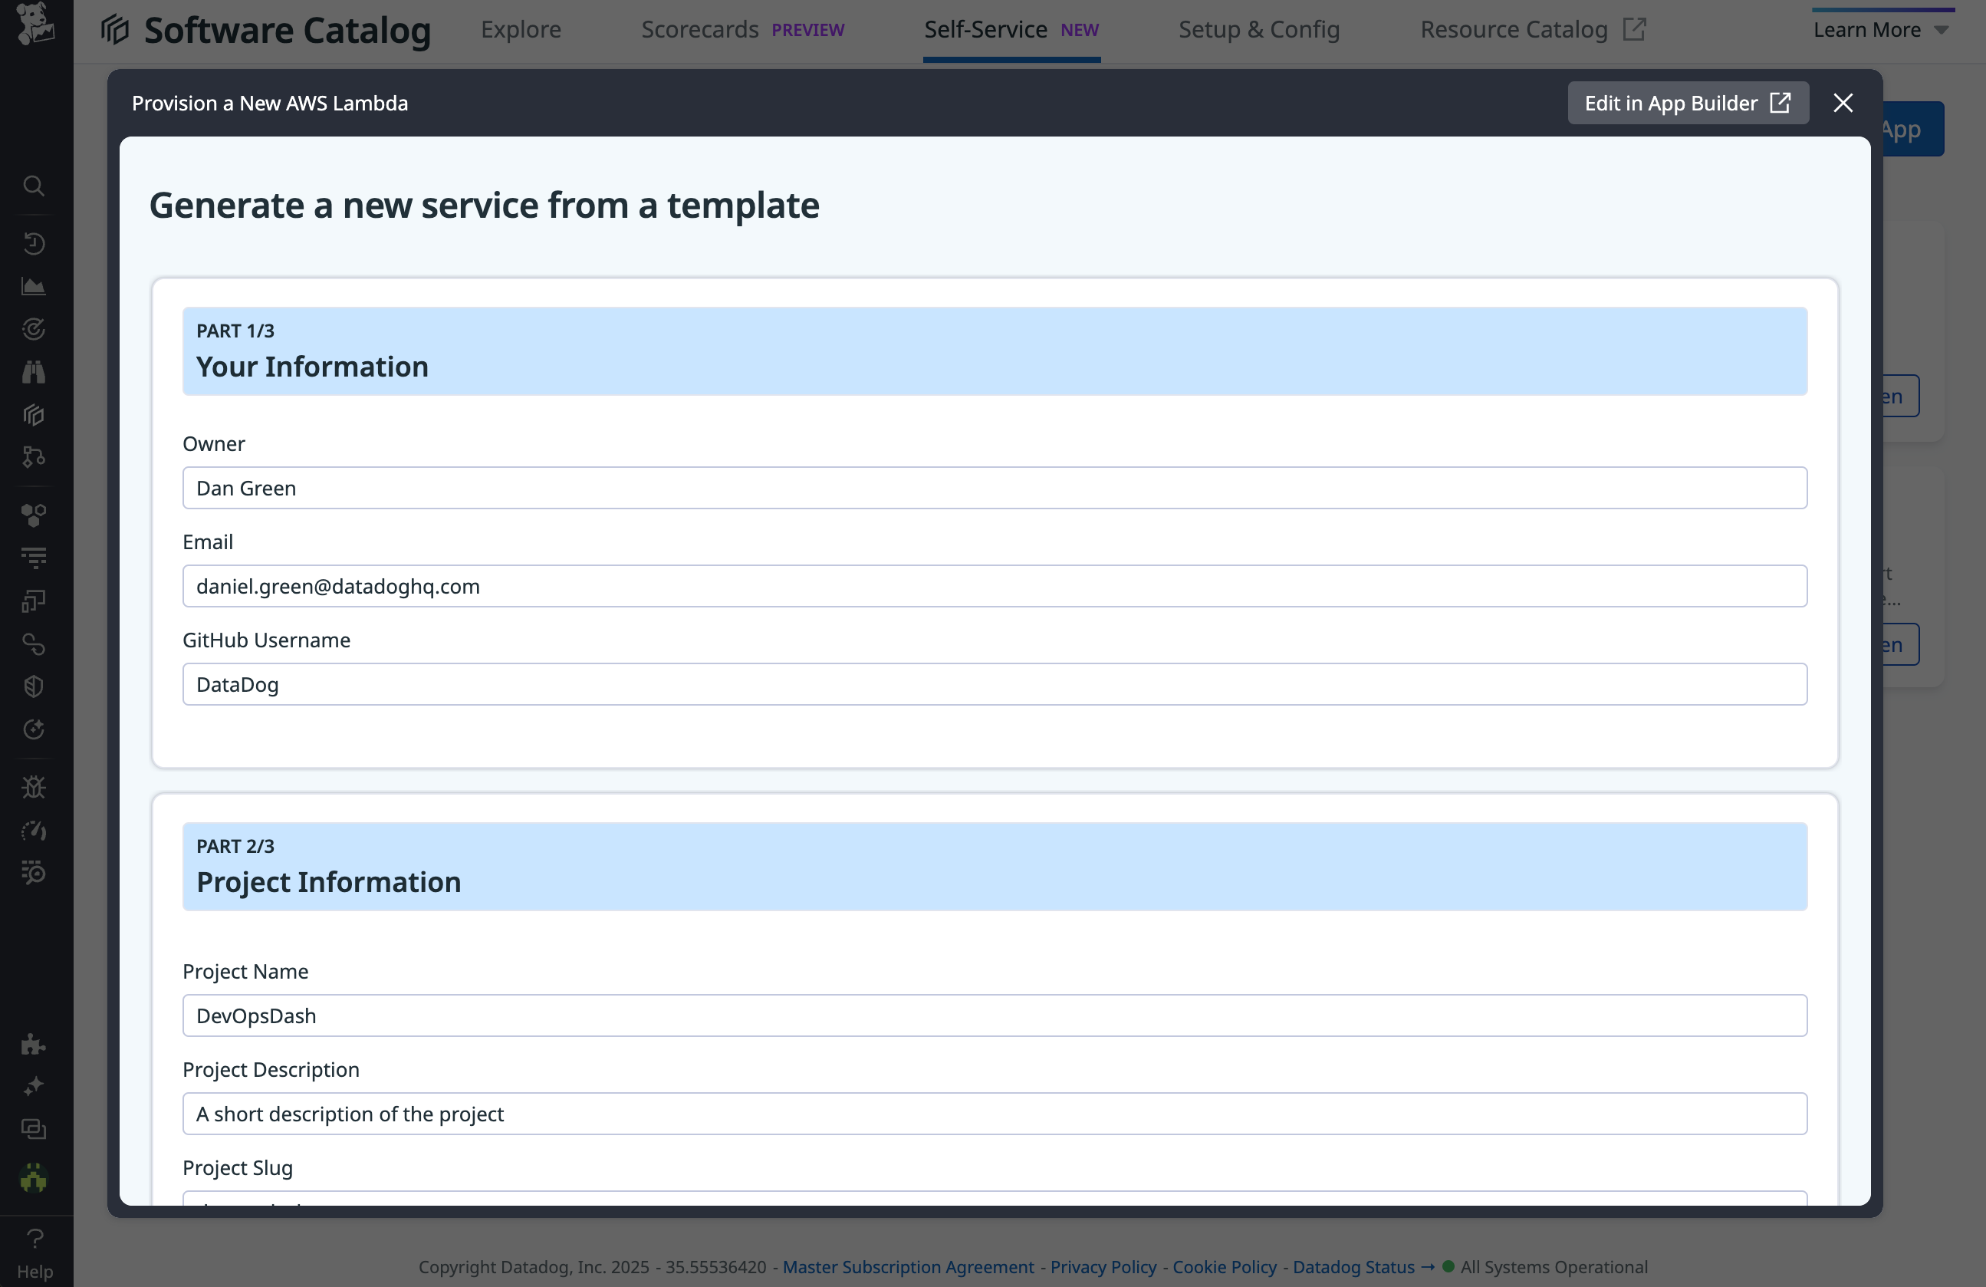Open the Infrastructure hexagons sidebar icon
The height and width of the screenshot is (1287, 1986).
pos(34,515)
